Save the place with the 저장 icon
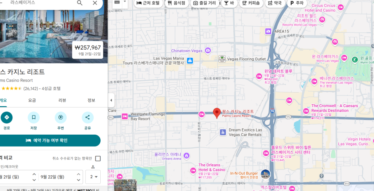 point(34,117)
